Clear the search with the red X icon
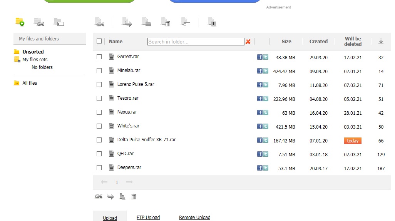Image resolution: width=395 pixels, height=221 pixels. (248, 42)
